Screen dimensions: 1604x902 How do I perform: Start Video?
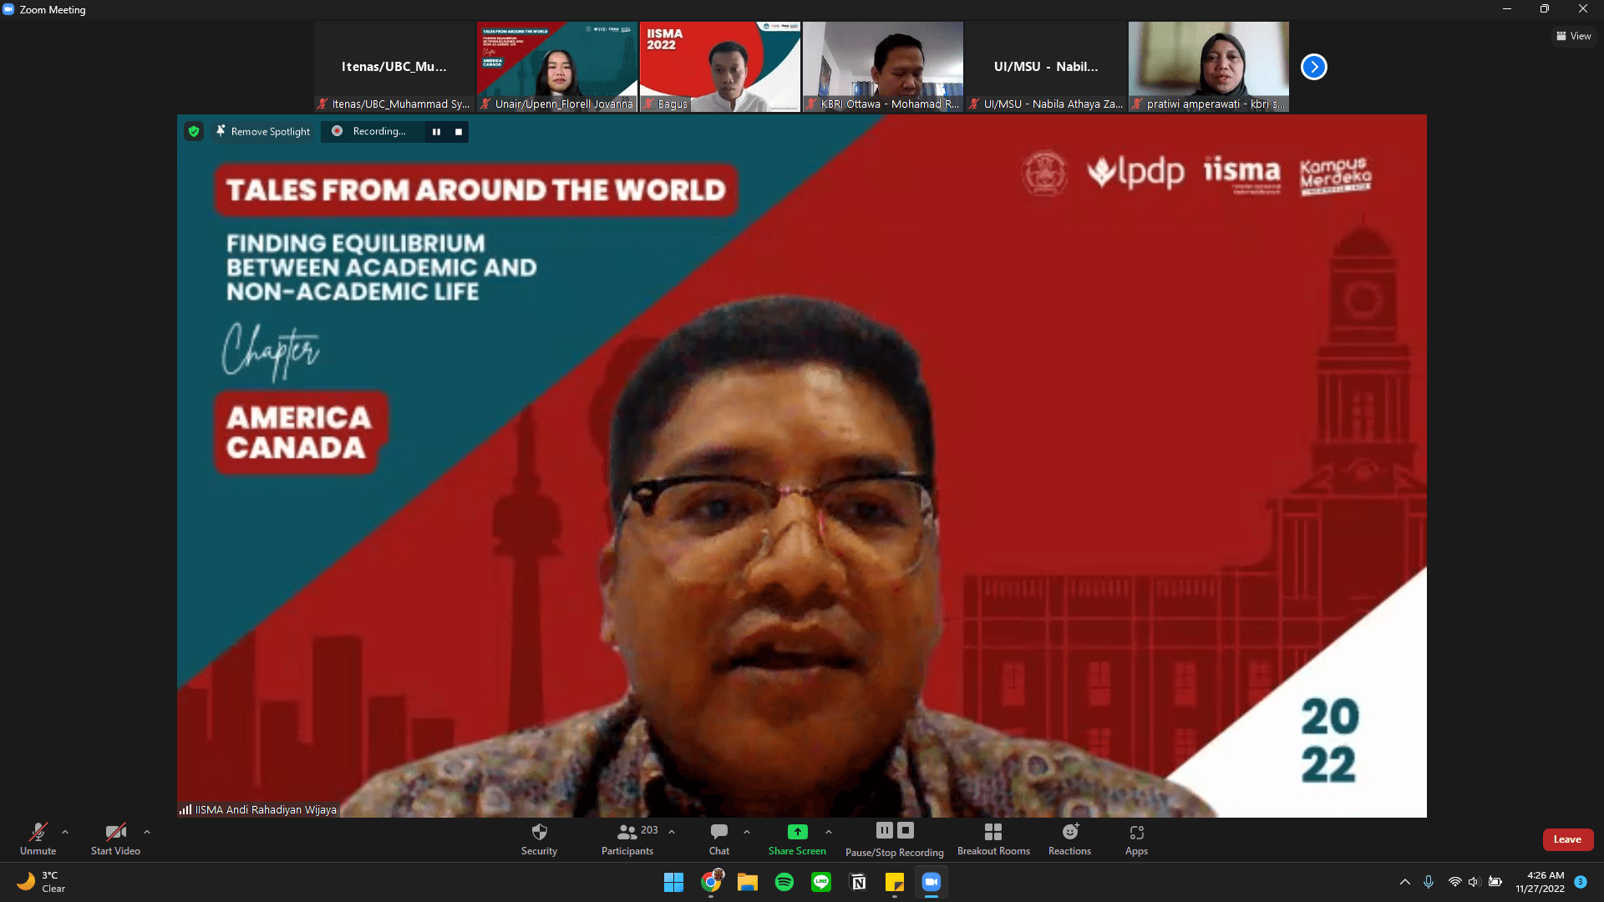click(x=116, y=839)
